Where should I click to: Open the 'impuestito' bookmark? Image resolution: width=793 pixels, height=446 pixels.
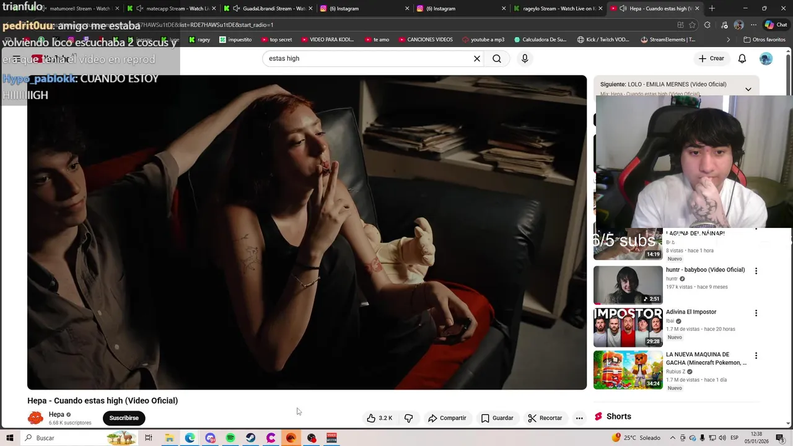(235, 40)
